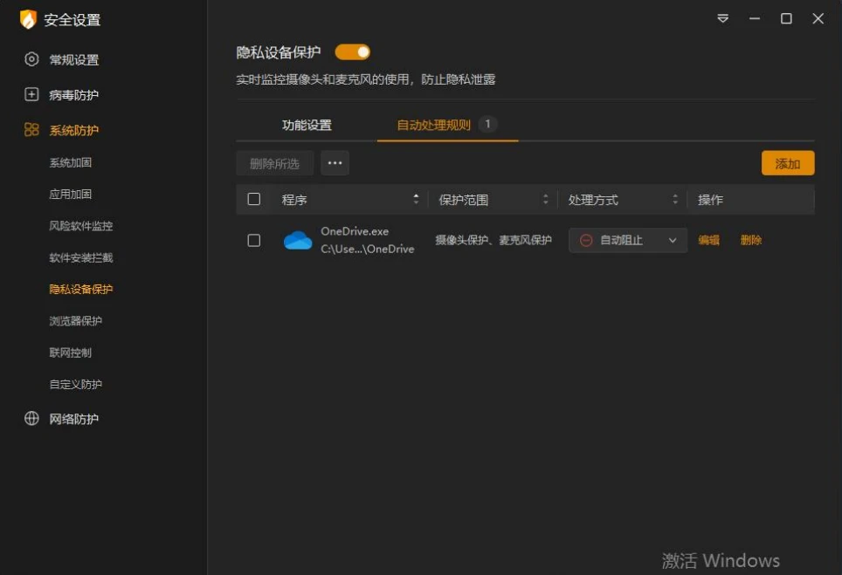Click the four-squares icon beside 系统防护
The image size is (842, 575).
coord(31,129)
